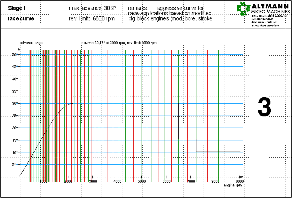Click the 3000 mark on rpm axis
The height and width of the screenshot is (198, 292).
[x=93, y=182]
